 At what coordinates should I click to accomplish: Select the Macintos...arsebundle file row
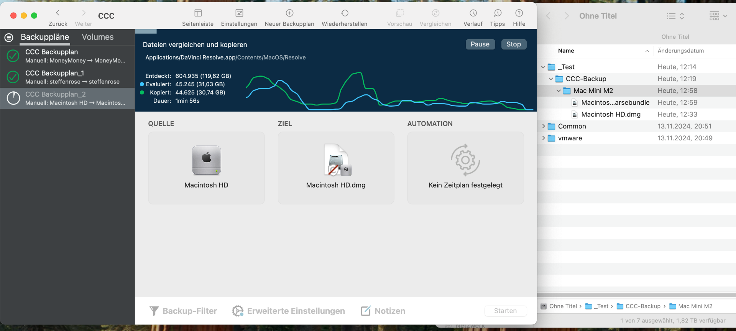[636, 102]
